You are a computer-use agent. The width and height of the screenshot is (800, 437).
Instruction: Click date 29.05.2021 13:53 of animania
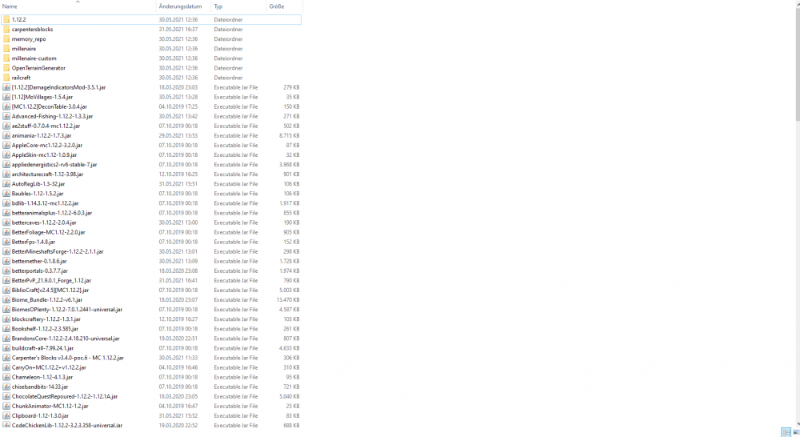[x=178, y=135]
